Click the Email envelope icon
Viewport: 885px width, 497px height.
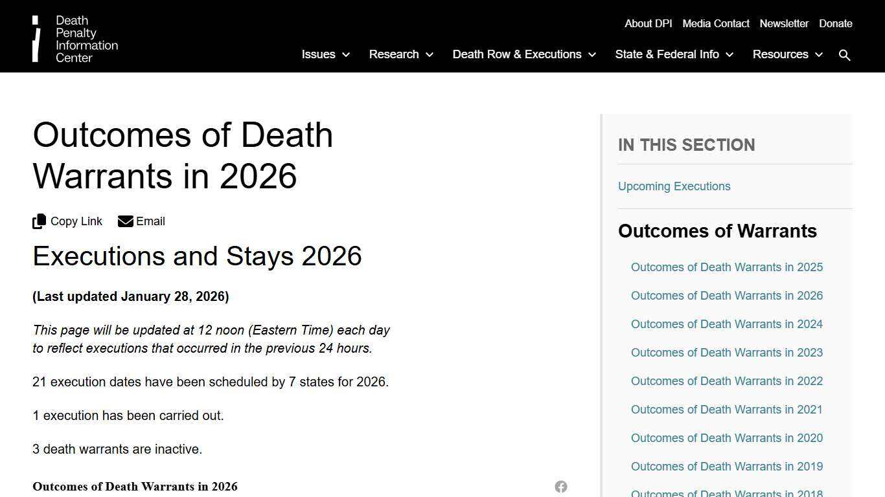click(124, 221)
